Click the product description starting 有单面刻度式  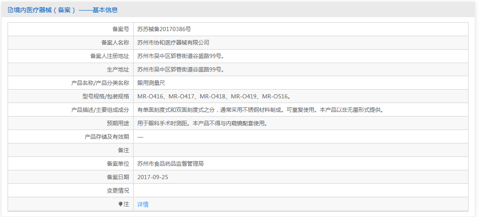[261, 110]
